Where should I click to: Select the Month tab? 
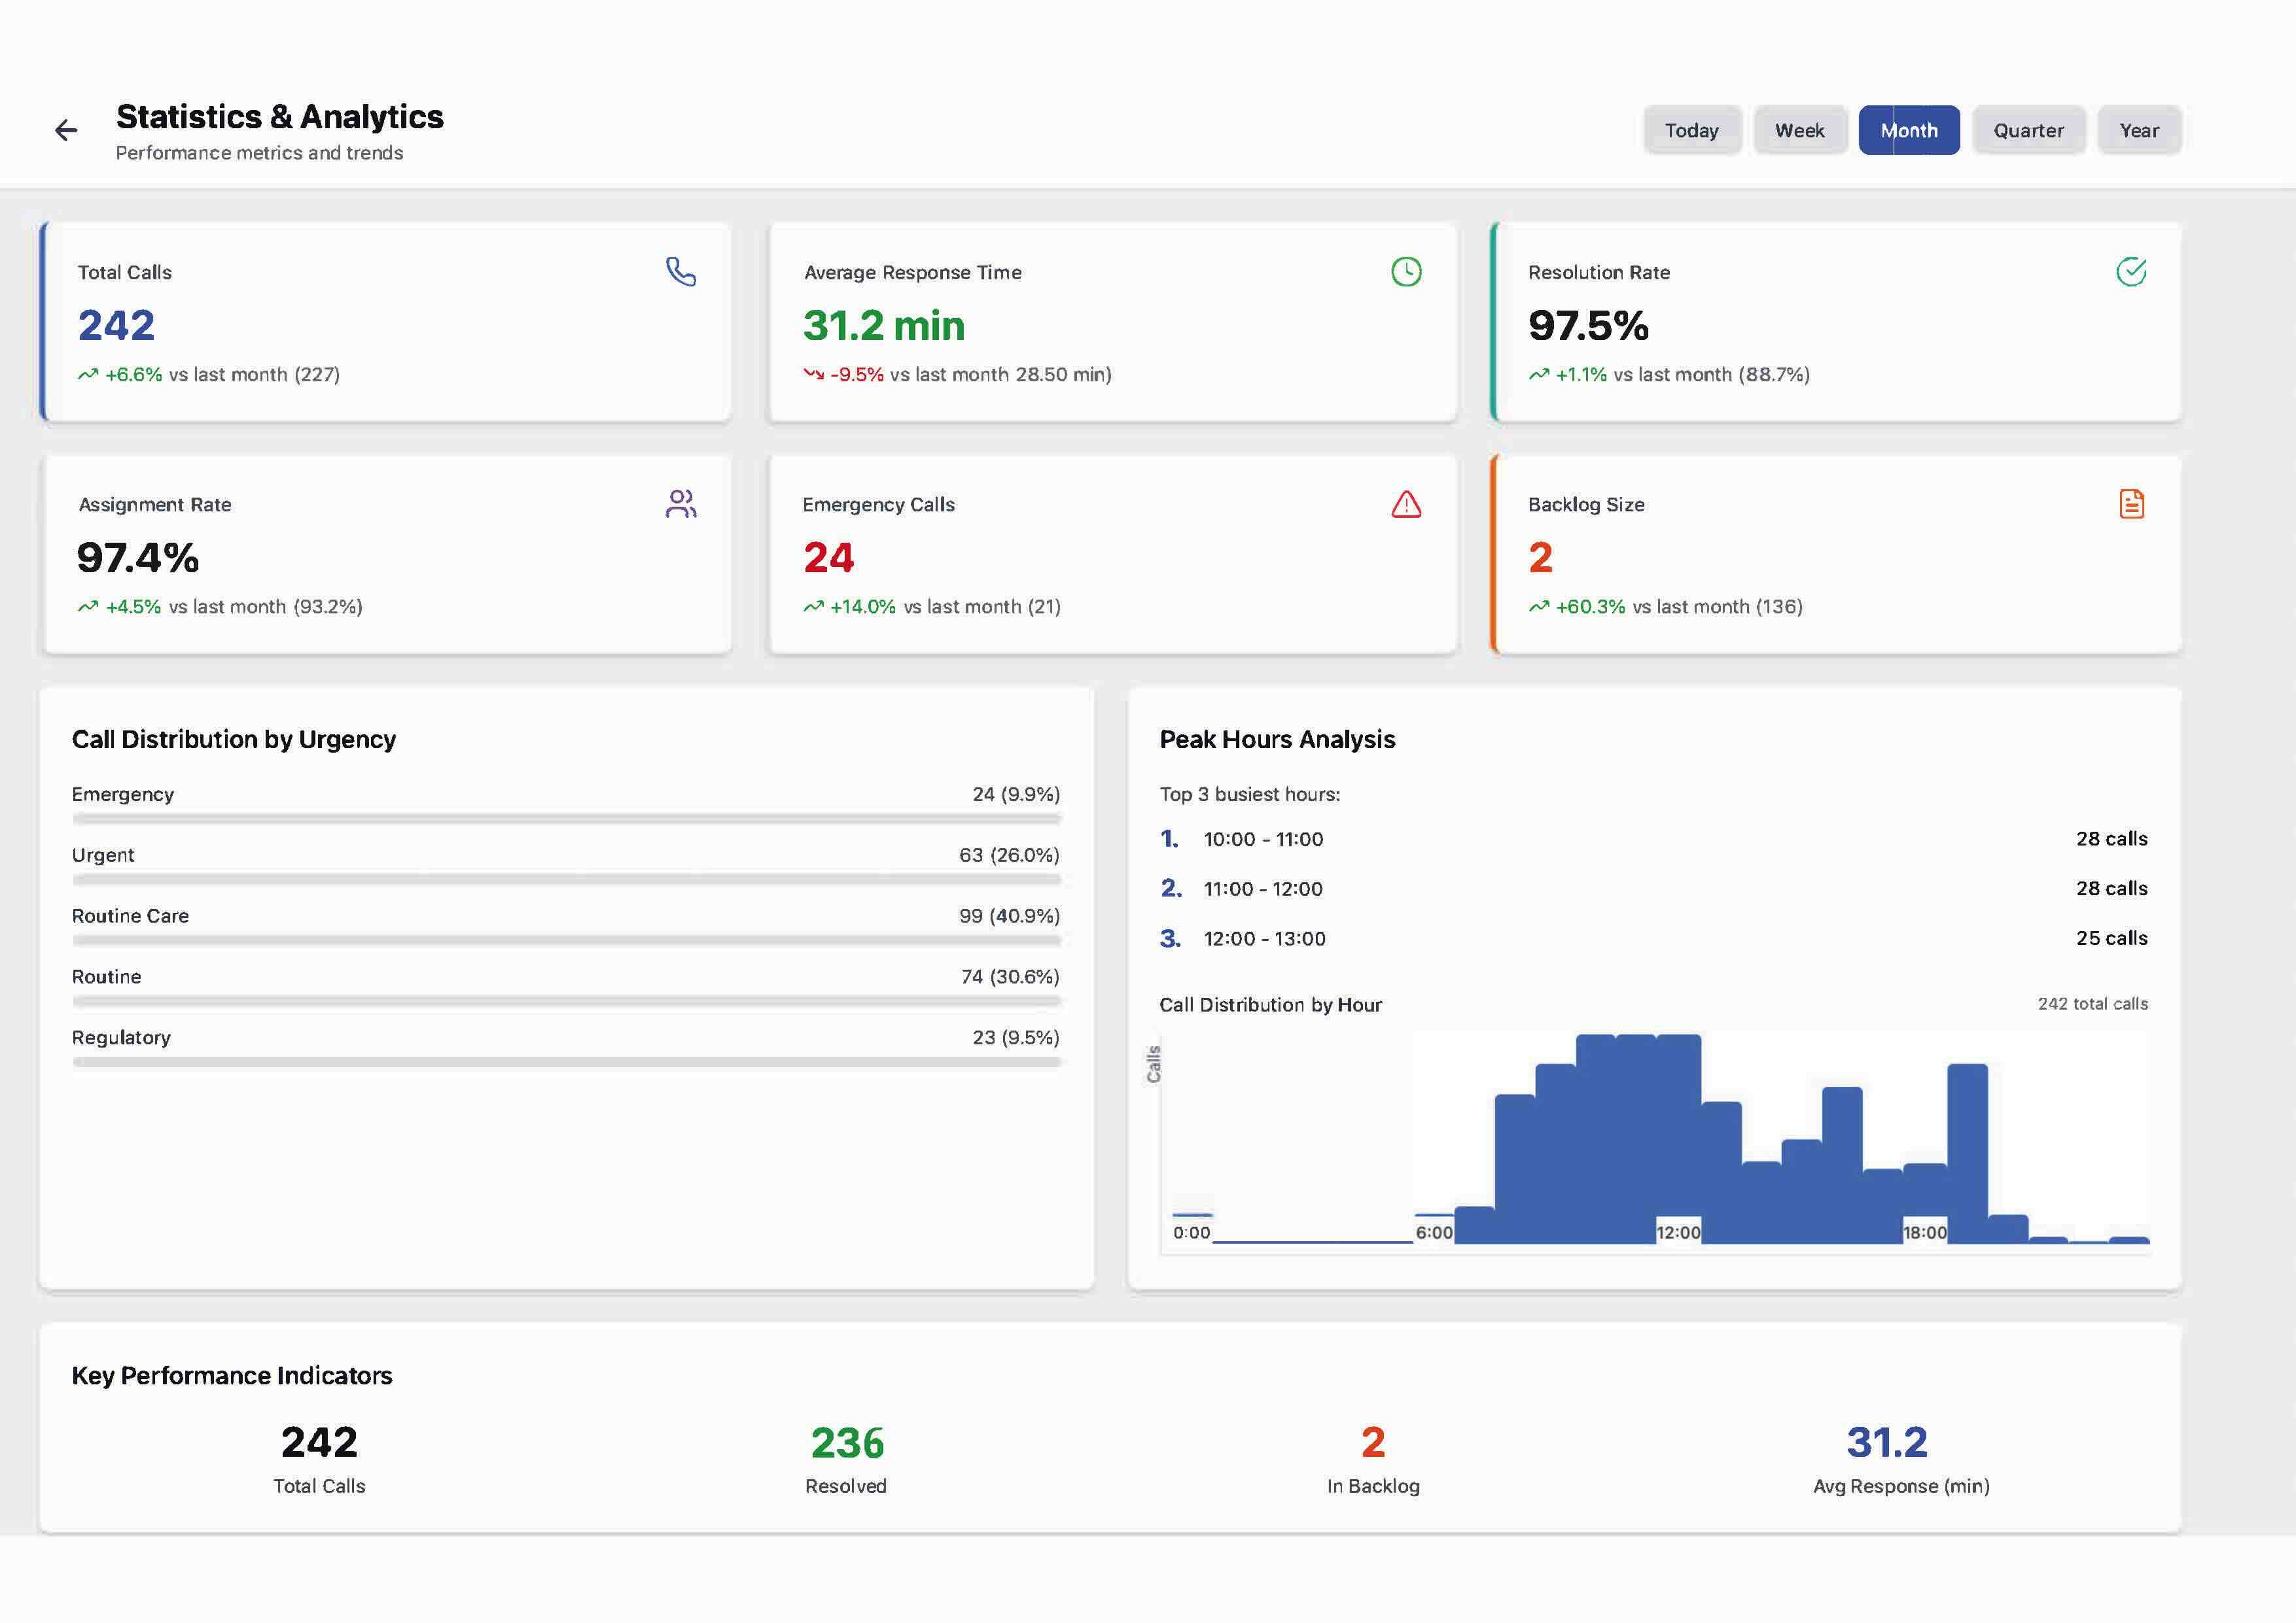pyautogui.click(x=1909, y=130)
